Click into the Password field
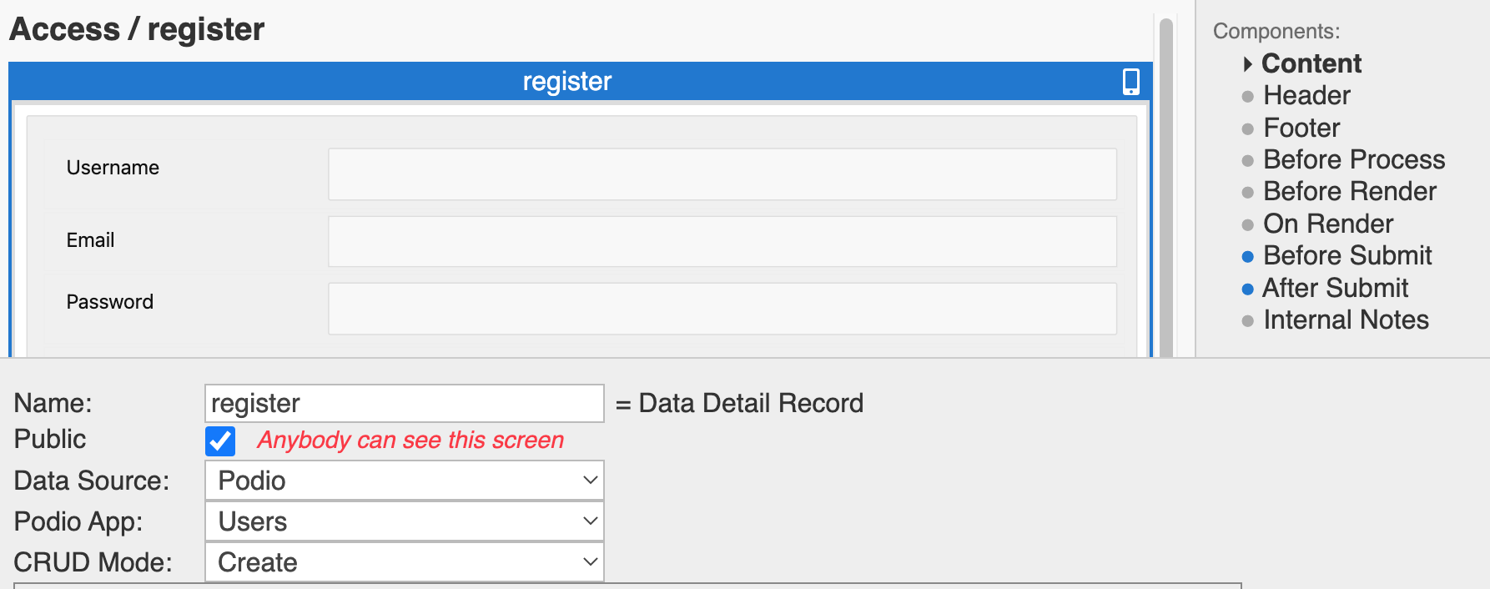The image size is (1490, 589). 722,309
